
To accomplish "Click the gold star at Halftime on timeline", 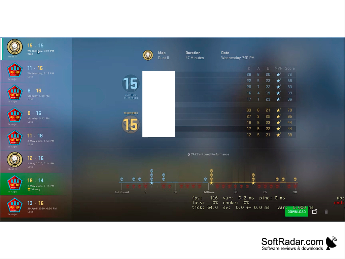I will pyautogui.click(x=211, y=183).
